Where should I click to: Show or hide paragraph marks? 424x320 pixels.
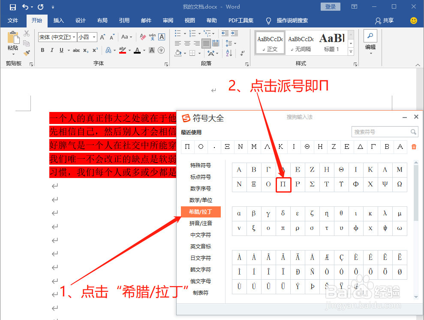click(242, 53)
